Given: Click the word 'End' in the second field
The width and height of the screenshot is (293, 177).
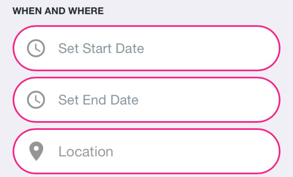Looking at the screenshot, I should [94, 100].
